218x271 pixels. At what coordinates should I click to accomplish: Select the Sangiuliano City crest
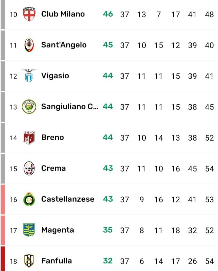pos(29,106)
